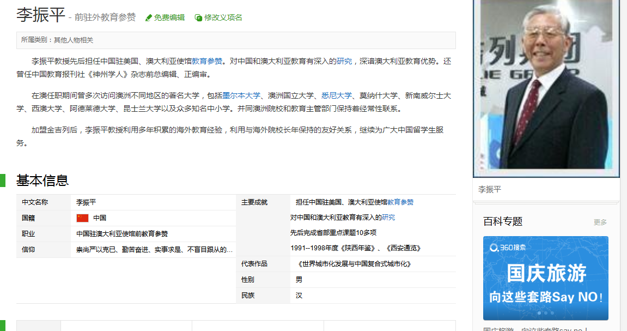This screenshot has width=627, height=331.
Task: Click the 其他人物相关 category text
Action: (74, 40)
